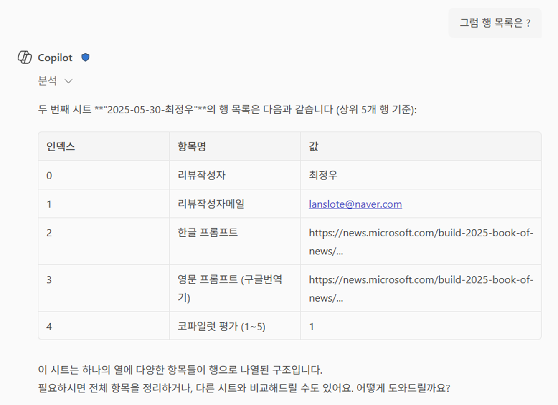Image resolution: width=558 pixels, height=405 pixels.
Task: Click the 값 column header
Action: pyautogui.click(x=421, y=146)
